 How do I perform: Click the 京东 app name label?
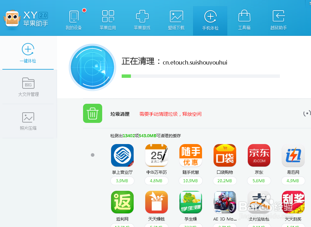[x=259, y=172]
